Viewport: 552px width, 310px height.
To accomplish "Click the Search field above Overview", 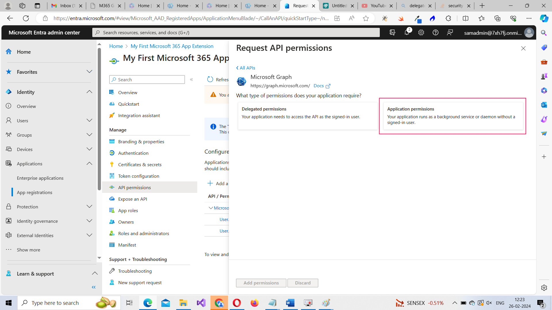I will click(147, 79).
